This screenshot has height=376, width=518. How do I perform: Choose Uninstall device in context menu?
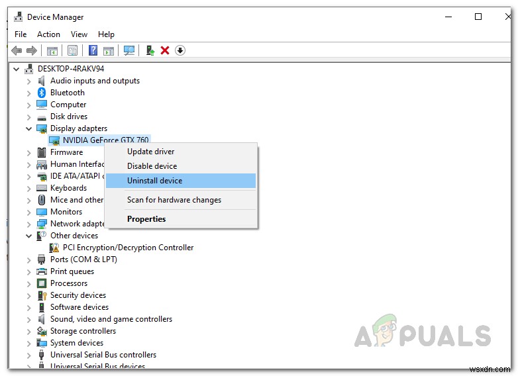[x=181, y=181]
